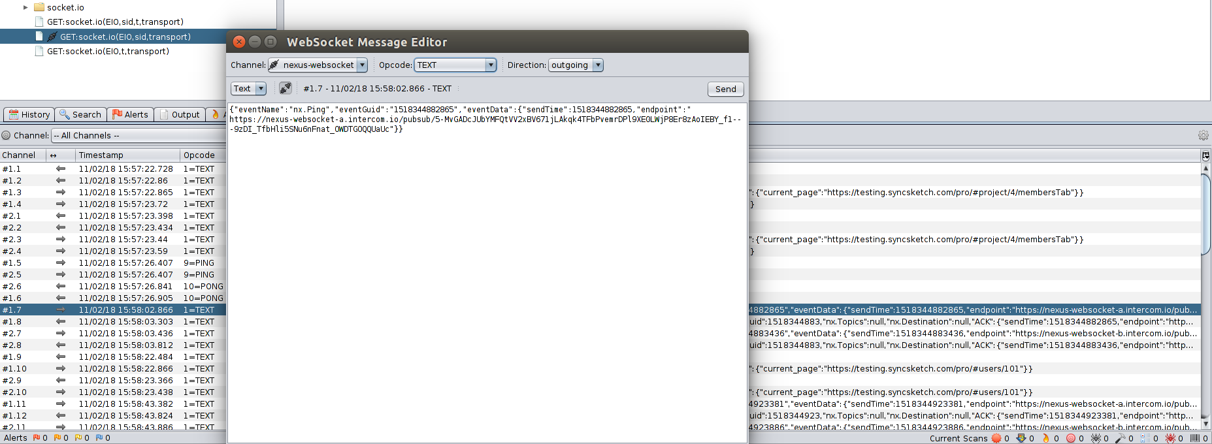
Task: Switch to the Alerts tab
Action: (131, 114)
